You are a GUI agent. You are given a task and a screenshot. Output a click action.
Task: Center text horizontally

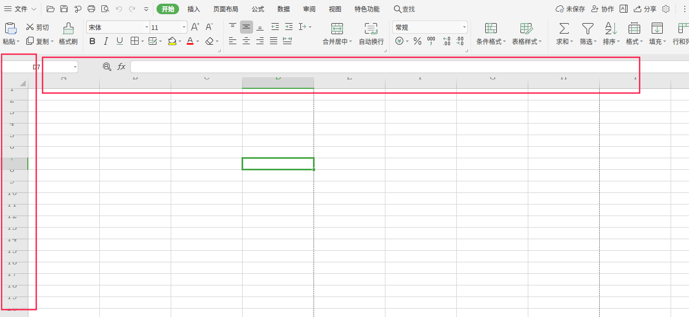tap(246, 41)
